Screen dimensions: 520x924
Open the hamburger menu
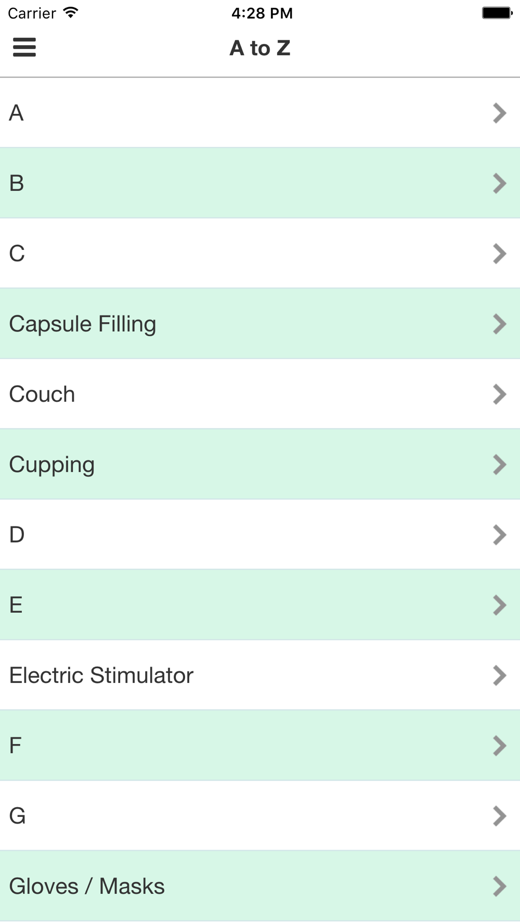[x=24, y=47]
